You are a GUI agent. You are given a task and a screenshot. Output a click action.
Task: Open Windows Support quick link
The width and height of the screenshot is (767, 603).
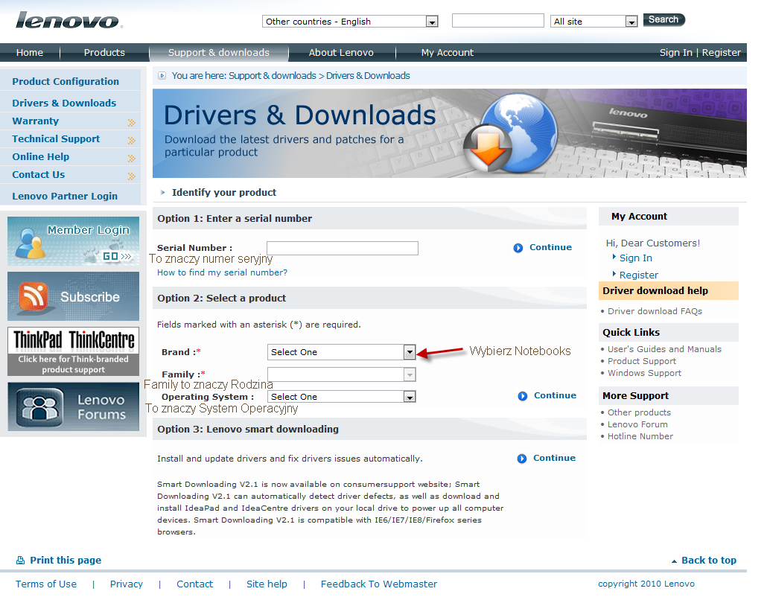click(644, 373)
